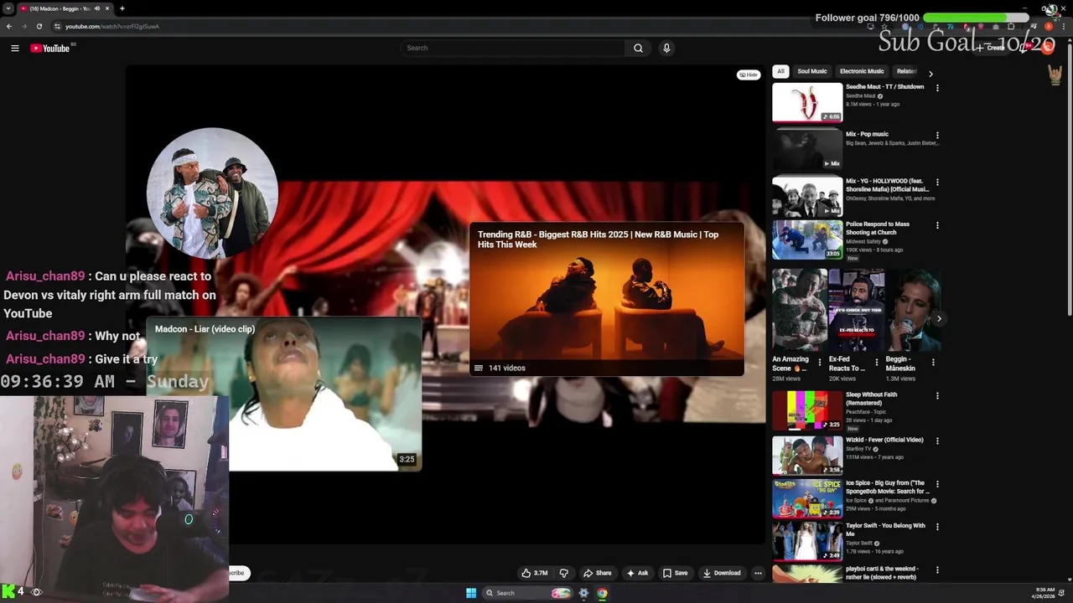Open options for Wizkid - Fever video
Image resolution: width=1073 pixels, height=603 pixels.
[937, 441]
